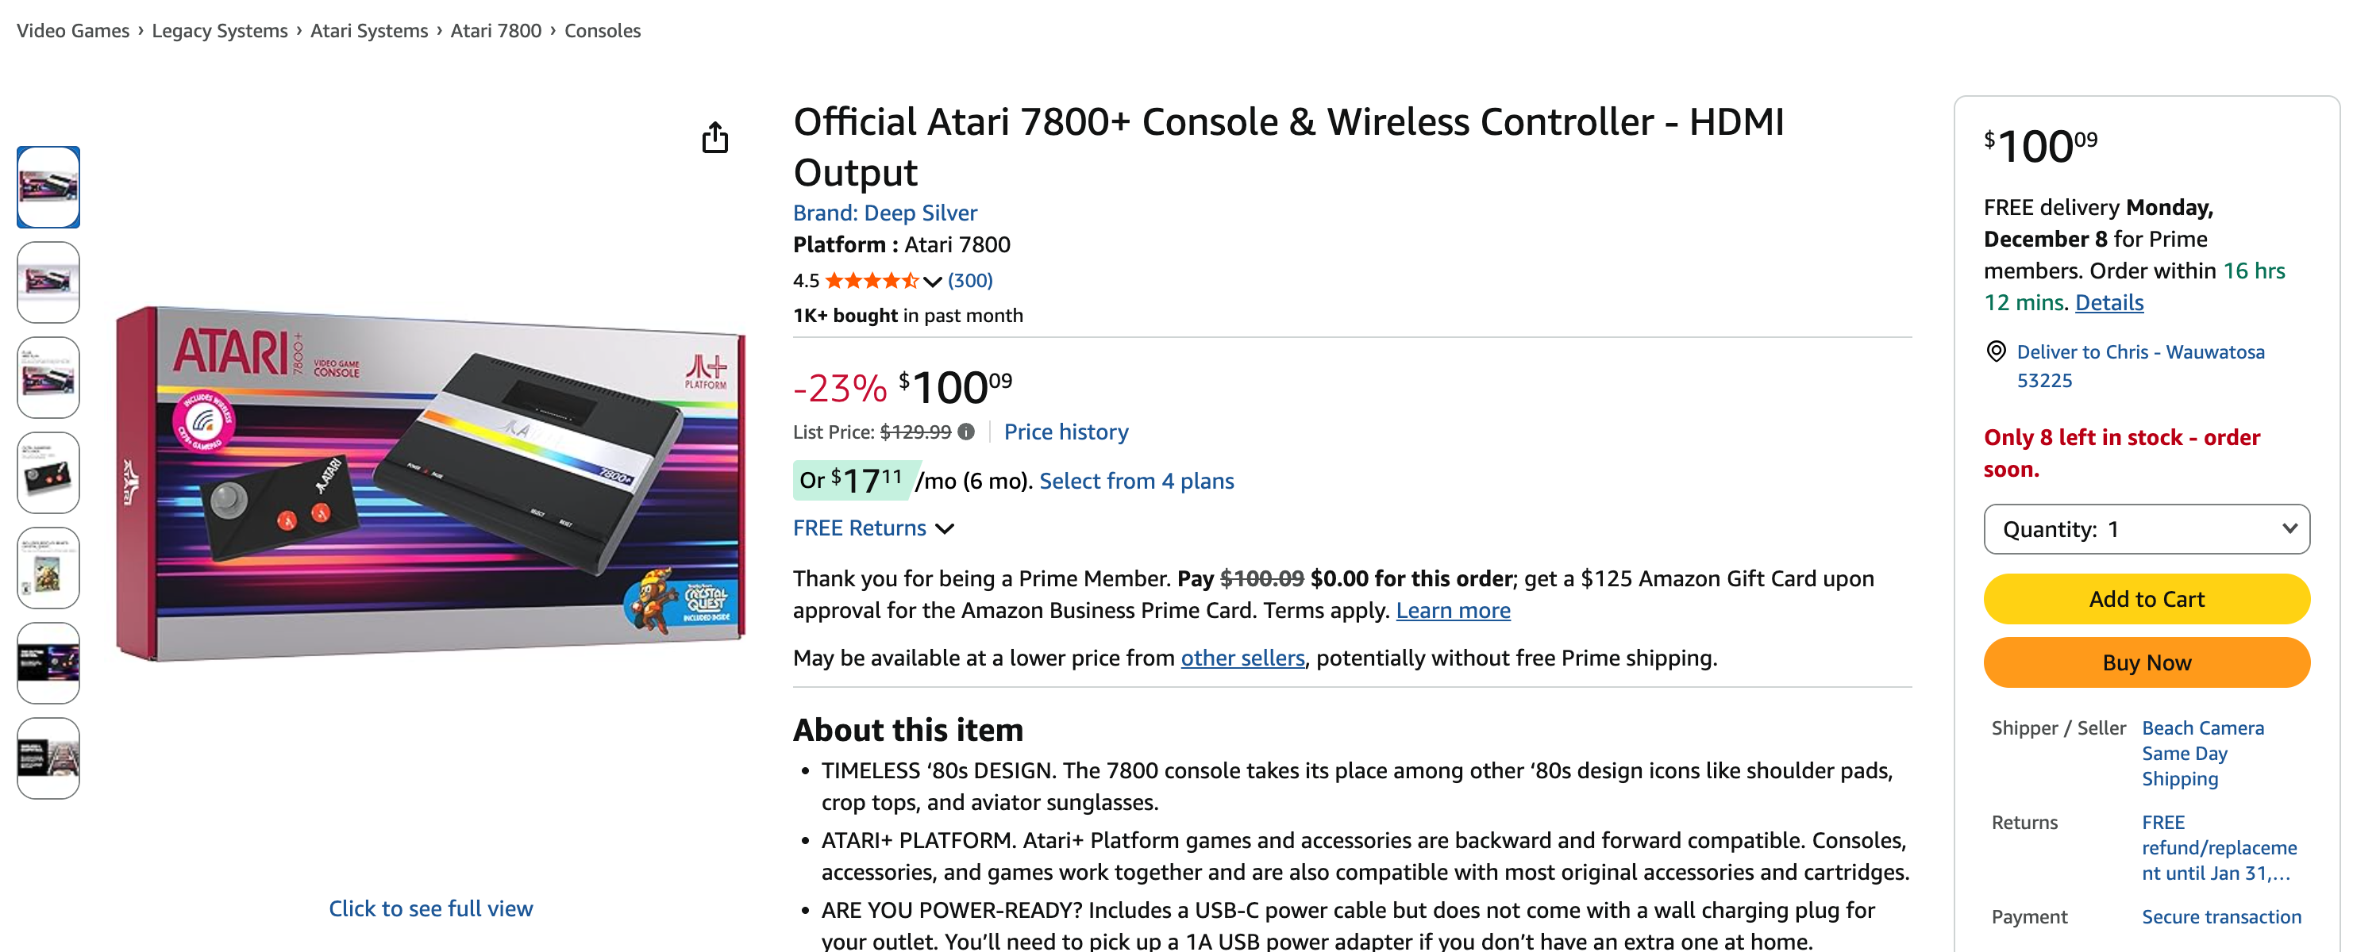The height and width of the screenshot is (952, 2380).
Task: Select the controller thumbnail image
Action: pyautogui.click(x=48, y=473)
